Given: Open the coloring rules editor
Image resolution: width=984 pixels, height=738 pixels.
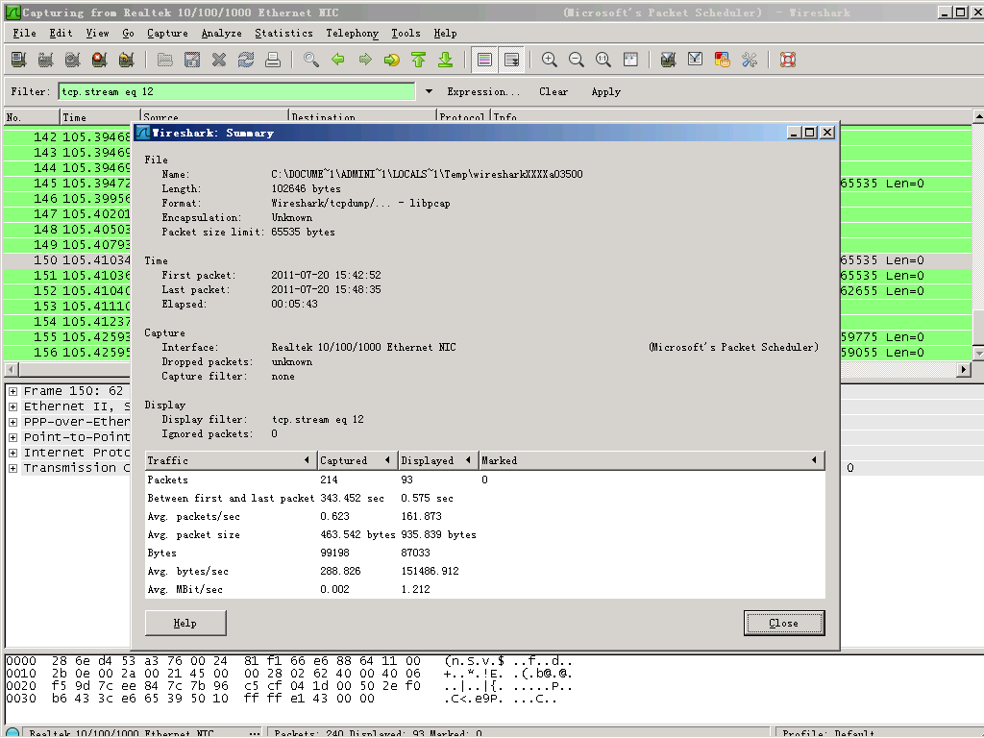Looking at the screenshot, I should 723,60.
